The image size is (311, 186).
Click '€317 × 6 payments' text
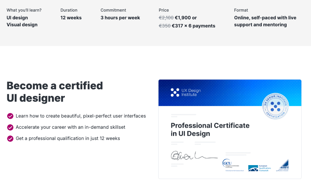(x=194, y=26)
